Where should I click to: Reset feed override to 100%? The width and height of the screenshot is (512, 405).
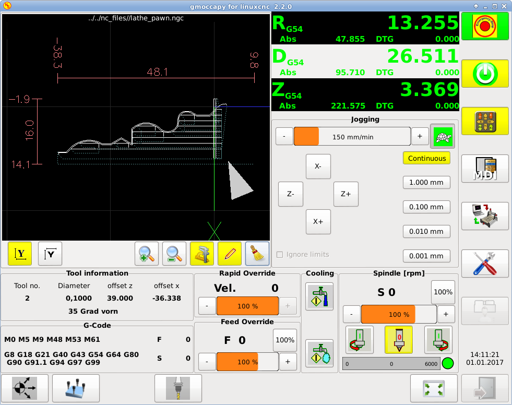tap(285, 340)
